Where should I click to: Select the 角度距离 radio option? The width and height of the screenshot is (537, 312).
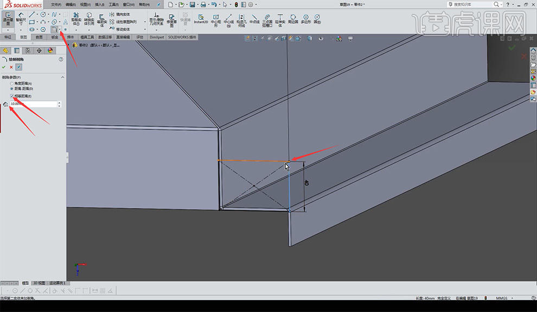12,83
